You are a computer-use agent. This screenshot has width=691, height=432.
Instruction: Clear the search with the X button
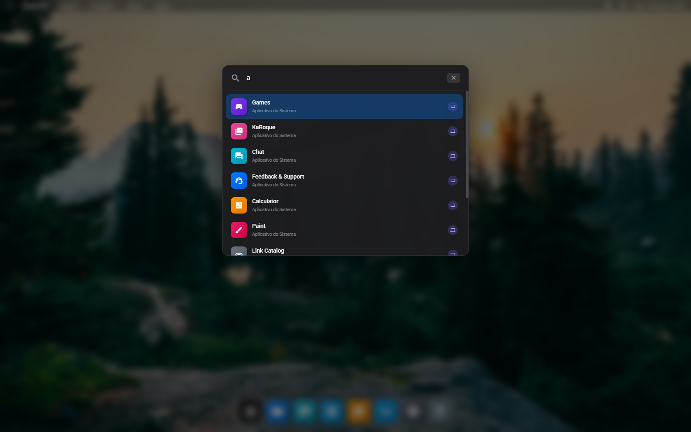[453, 78]
